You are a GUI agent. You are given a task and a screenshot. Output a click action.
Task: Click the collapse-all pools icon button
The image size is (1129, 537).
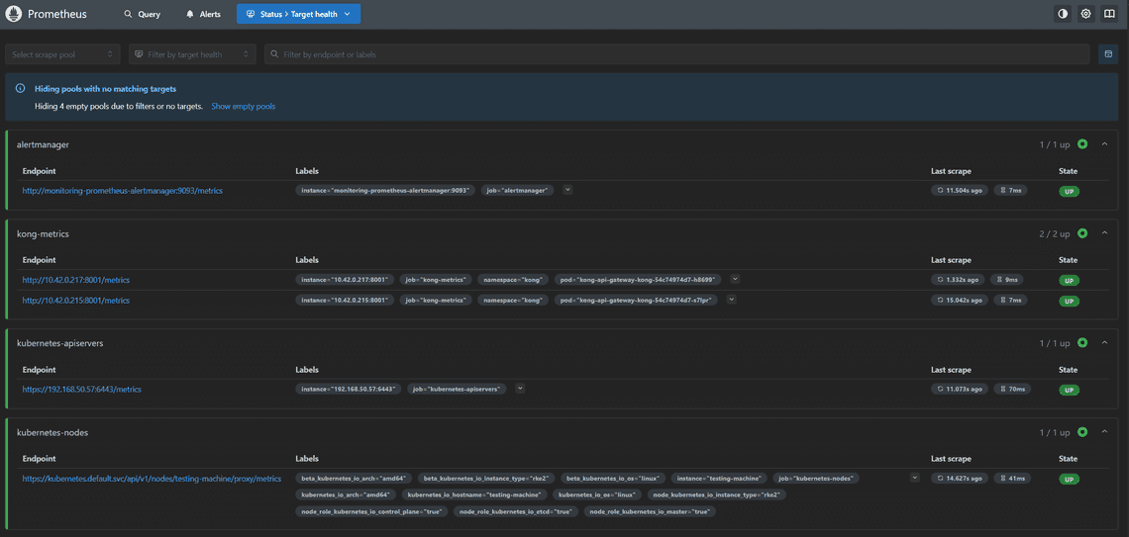pos(1108,54)
